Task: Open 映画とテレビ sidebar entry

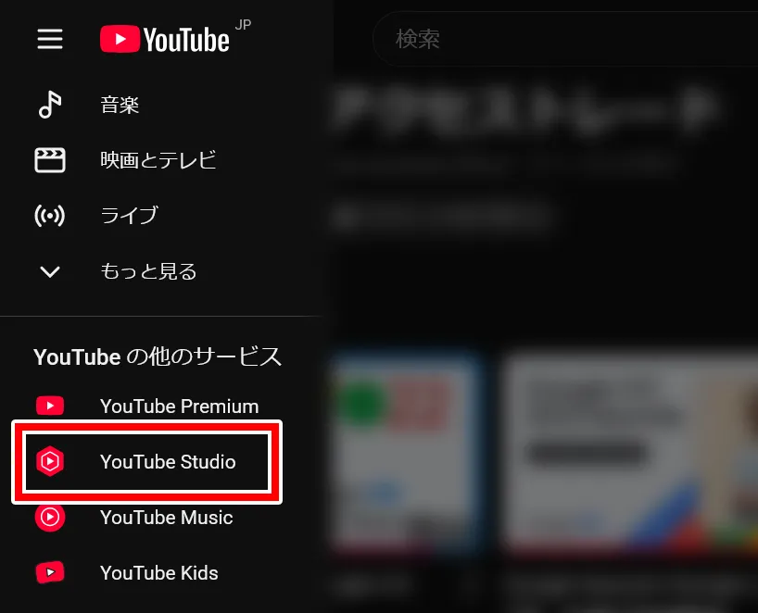Action: 158,160
